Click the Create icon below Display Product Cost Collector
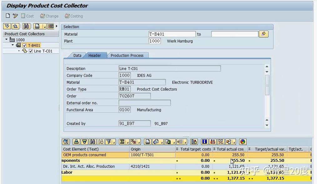 click(x=8, y=15)
